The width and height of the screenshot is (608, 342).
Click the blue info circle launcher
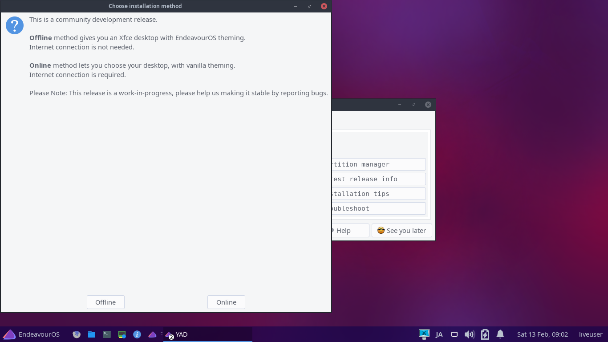[137, 334]
